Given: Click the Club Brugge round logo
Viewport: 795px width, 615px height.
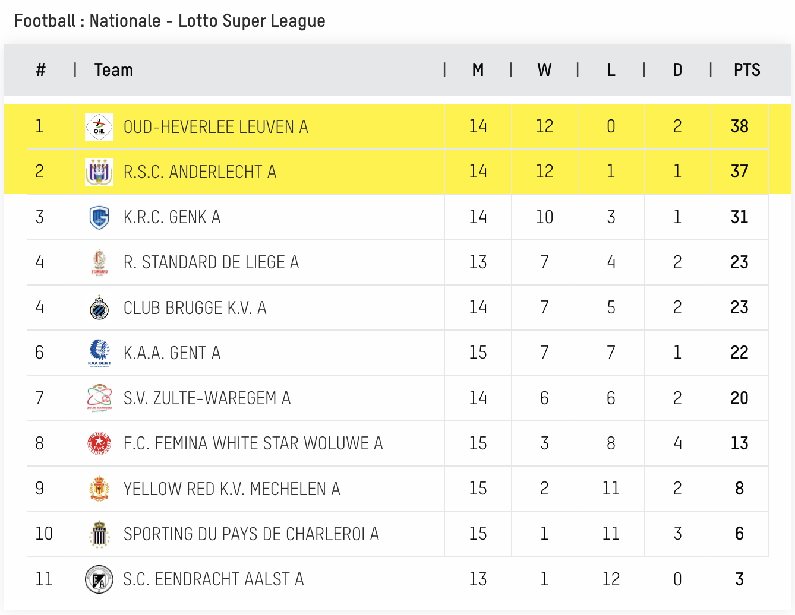Looking at the screenshot, I should coord(99,308).
